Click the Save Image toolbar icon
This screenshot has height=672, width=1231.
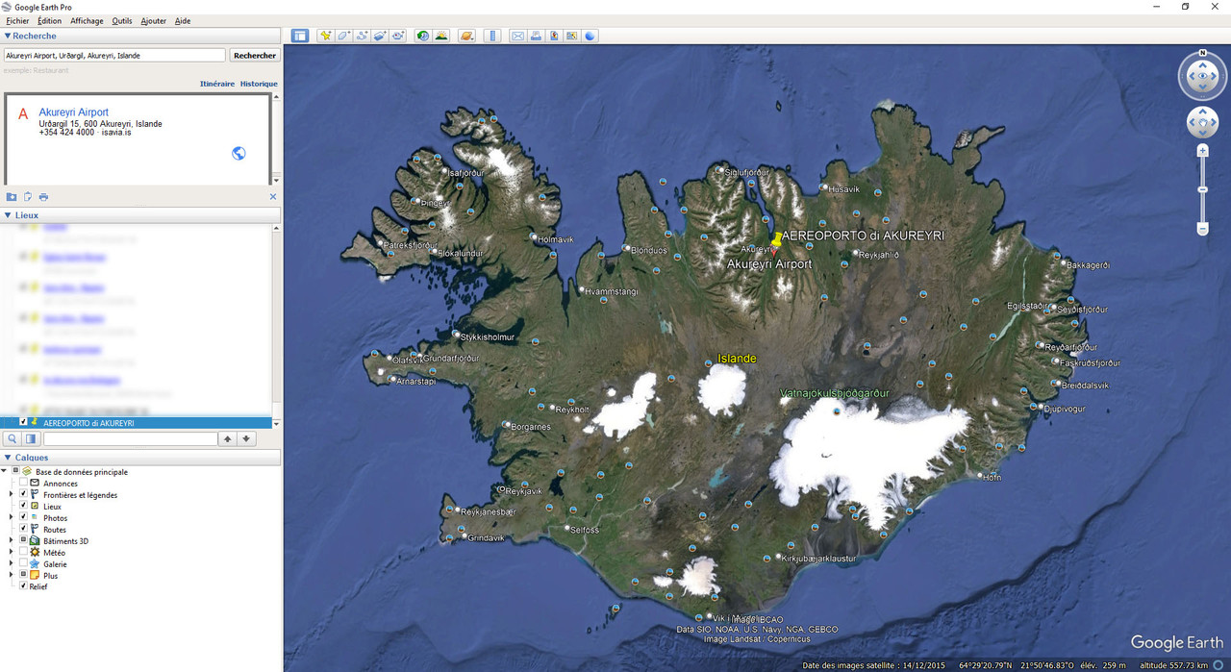[554, 36]
